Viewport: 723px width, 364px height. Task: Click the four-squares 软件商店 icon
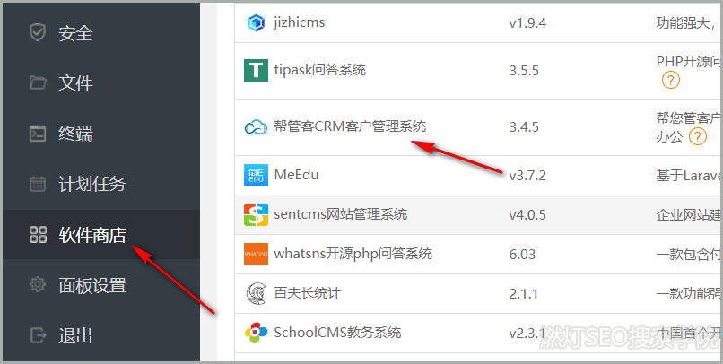pos(38,235)
